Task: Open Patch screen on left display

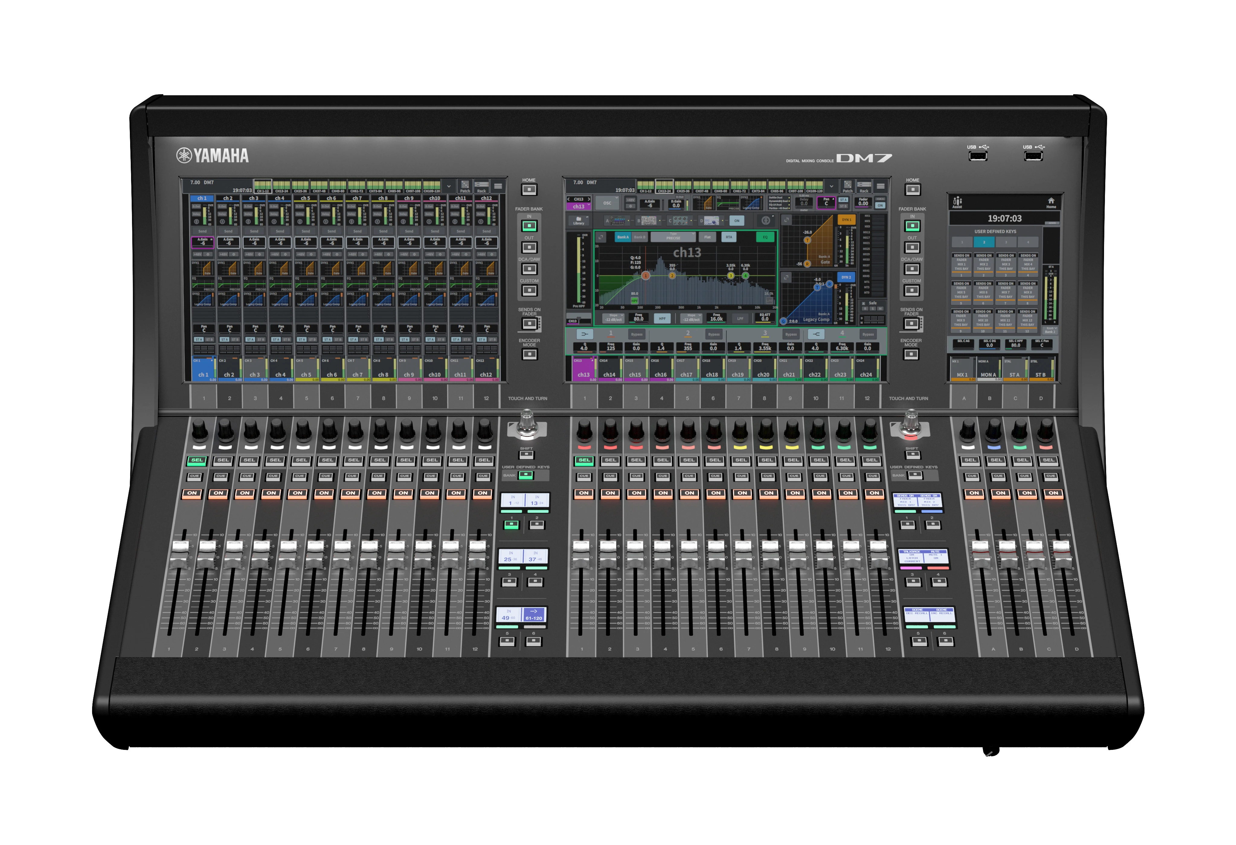Action: tap(464, 186)
